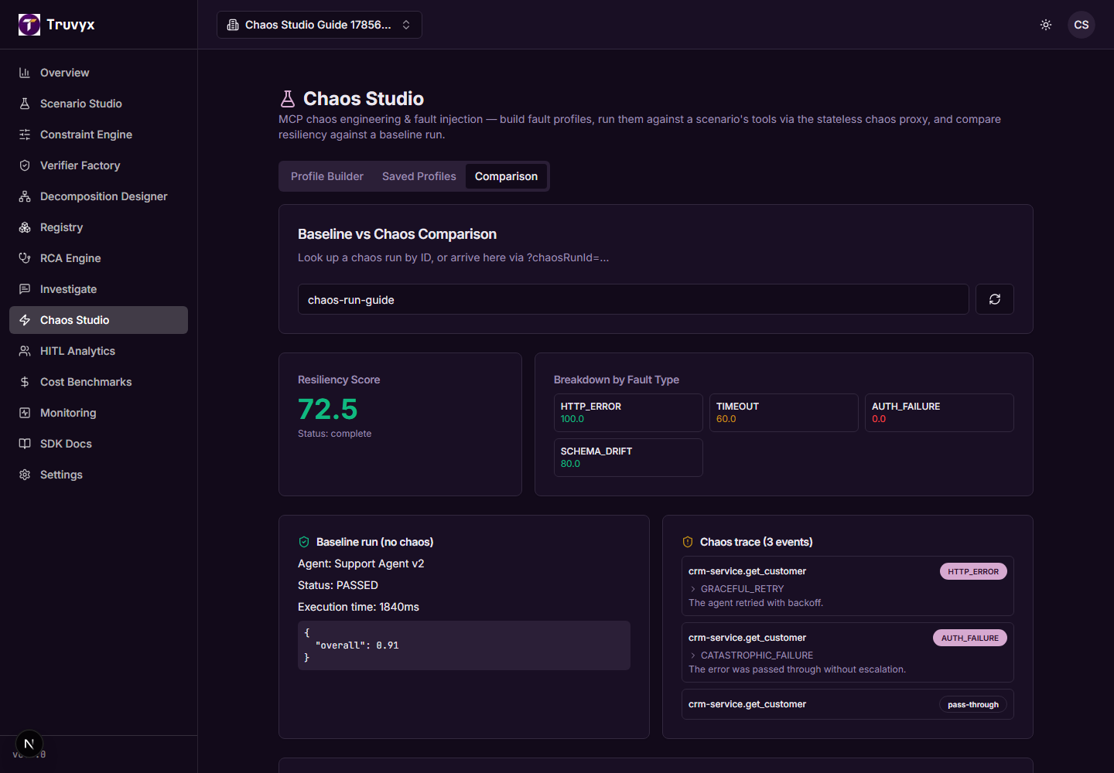Go to the Investigate page
The height and width of the screenshot is (773, 1114).
click(x=98, y=289)
